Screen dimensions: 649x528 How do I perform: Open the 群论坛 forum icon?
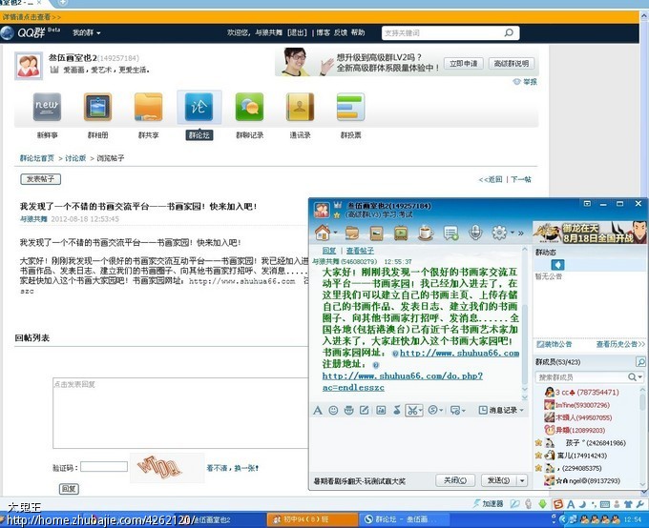point(199,107)
